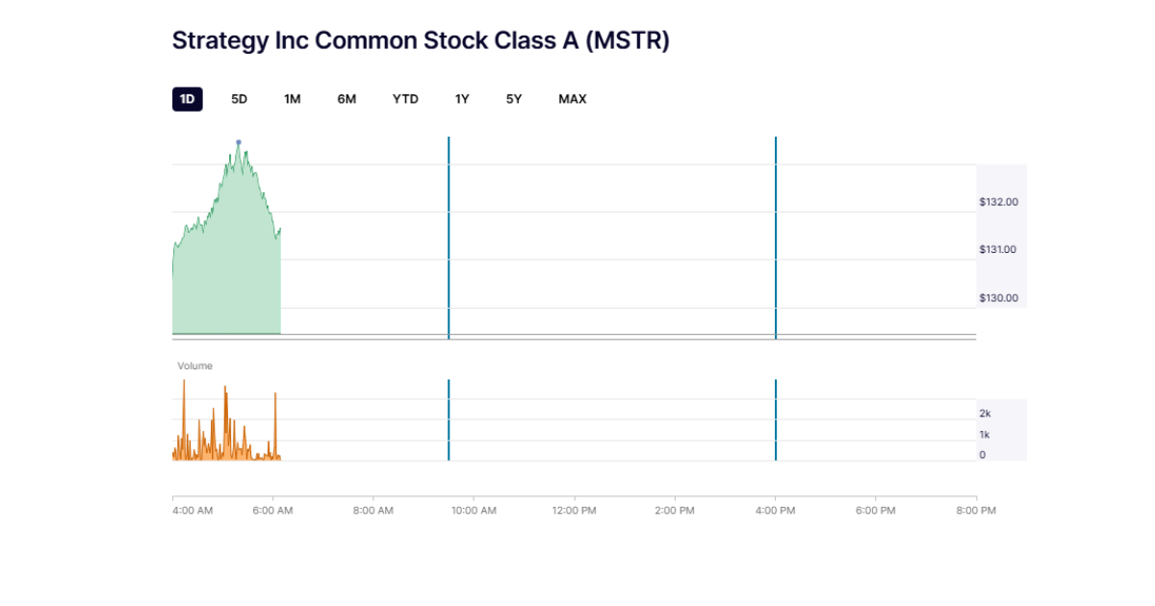Viewport: 1155px width, 606px height.
Task: Show the maximum history with MAX
Action: pos(572,98)
